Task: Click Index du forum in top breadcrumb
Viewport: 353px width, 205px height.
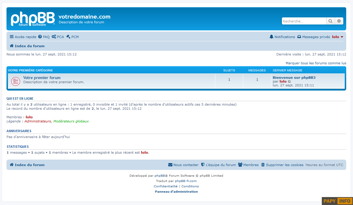Action: (x=29, y=46)
